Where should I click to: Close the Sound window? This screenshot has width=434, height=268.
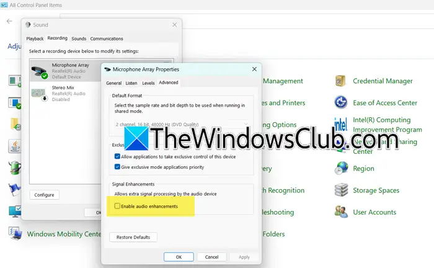pos(175,25)
